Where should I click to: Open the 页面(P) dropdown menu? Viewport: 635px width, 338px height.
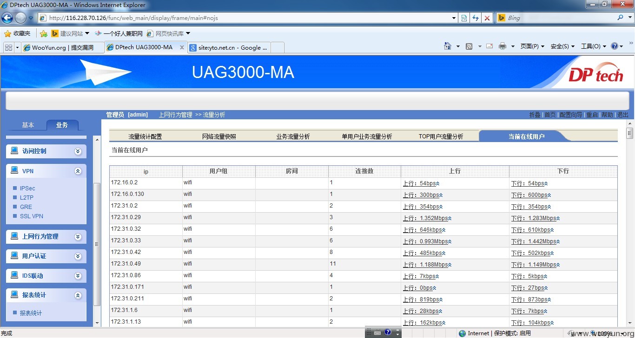point(532,46)
